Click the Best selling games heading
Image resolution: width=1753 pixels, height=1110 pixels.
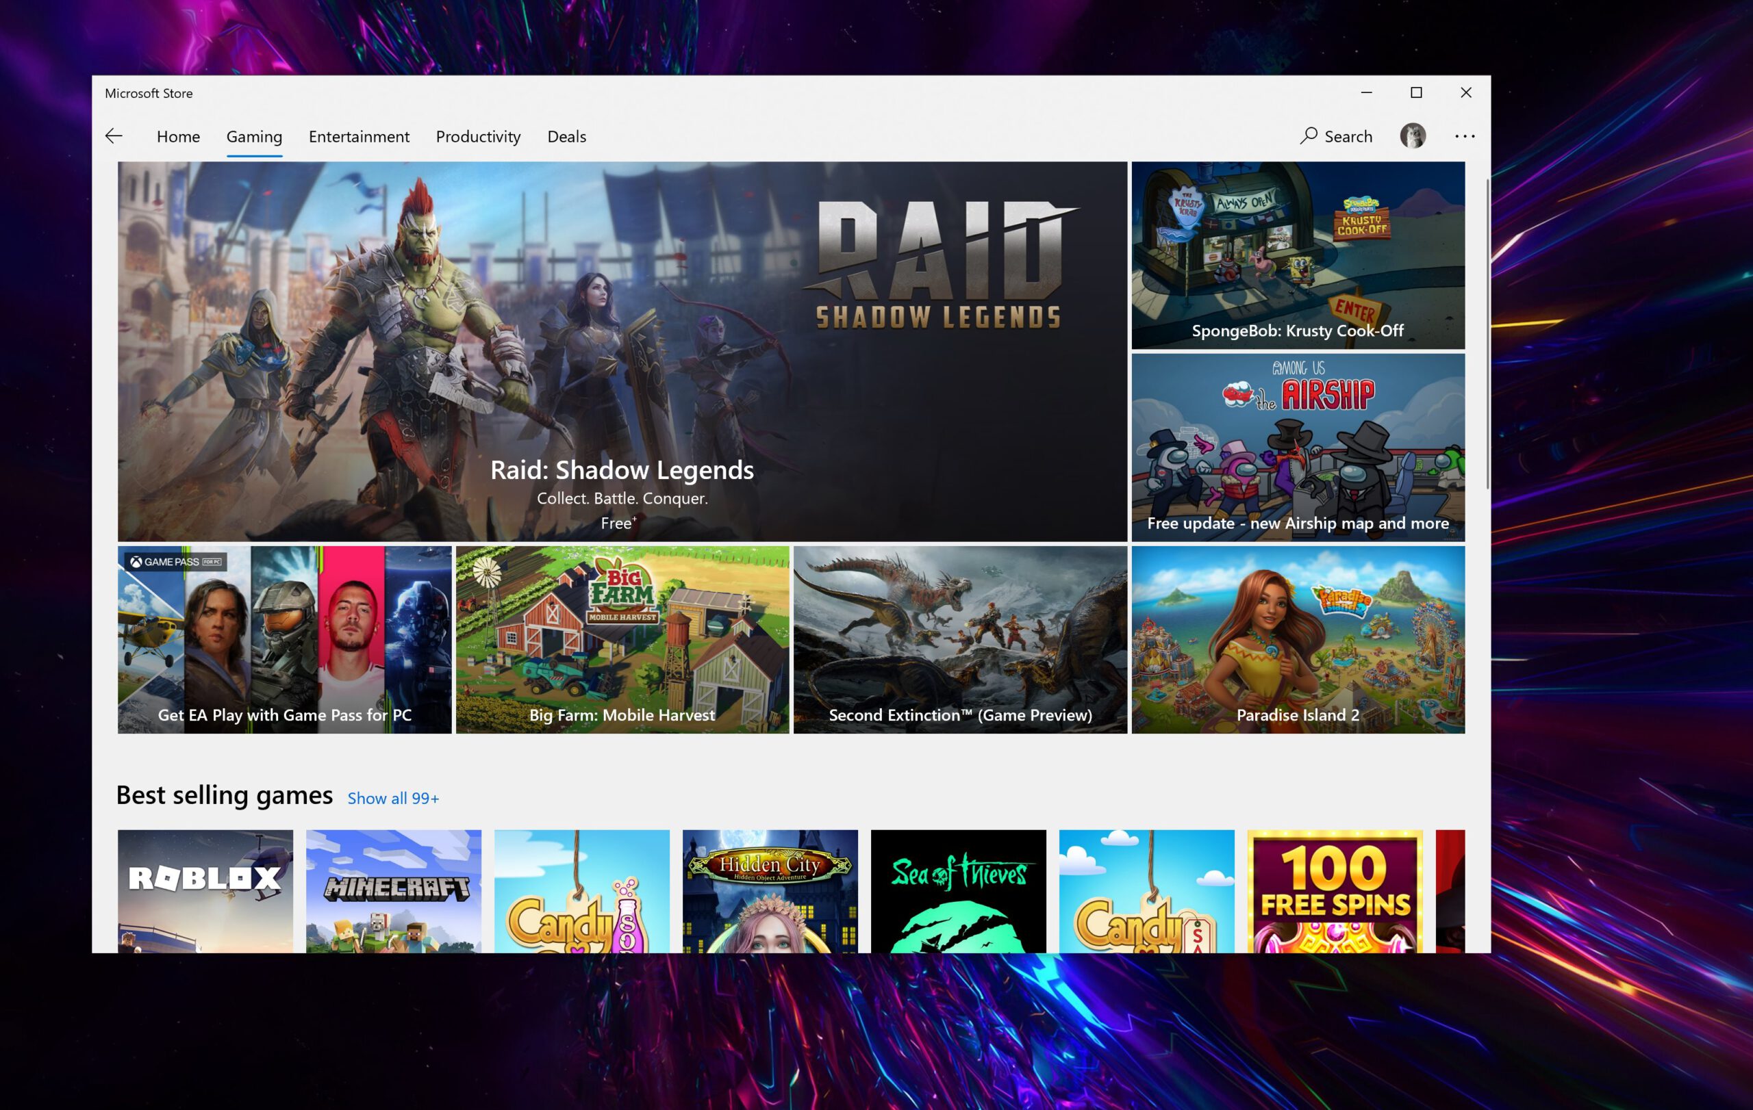tap(224, 795)
